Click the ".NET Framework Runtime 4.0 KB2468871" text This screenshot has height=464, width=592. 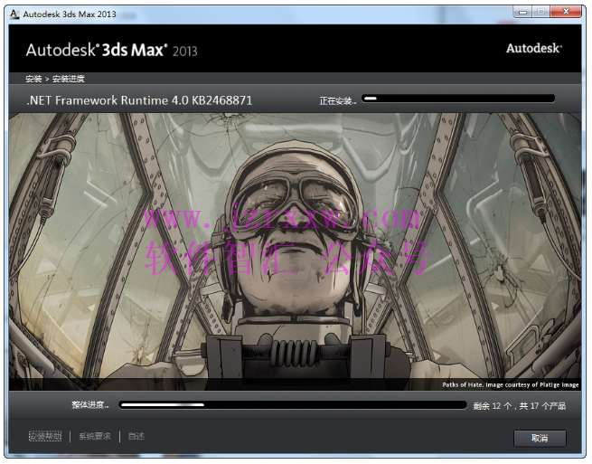139,100
